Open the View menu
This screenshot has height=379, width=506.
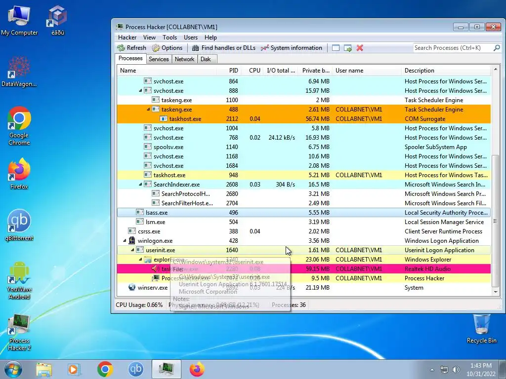tap(149, 38)
